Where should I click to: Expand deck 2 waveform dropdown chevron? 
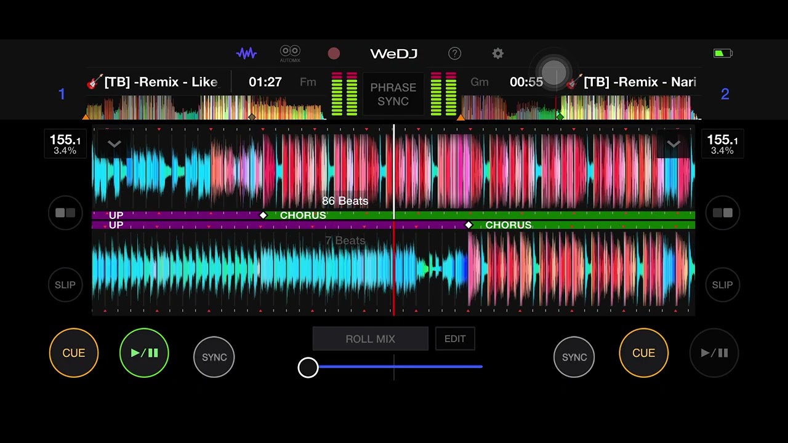point(673,144)
